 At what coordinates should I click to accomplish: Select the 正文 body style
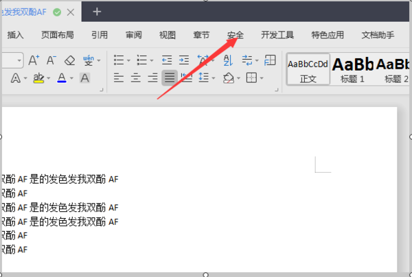(308, 69)
